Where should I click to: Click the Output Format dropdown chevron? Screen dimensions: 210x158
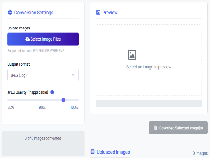[x=73, y=75]
